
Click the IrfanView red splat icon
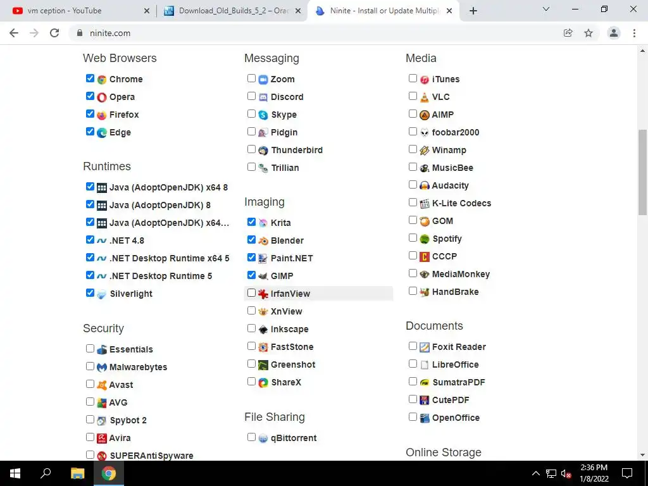pos(263,294)
